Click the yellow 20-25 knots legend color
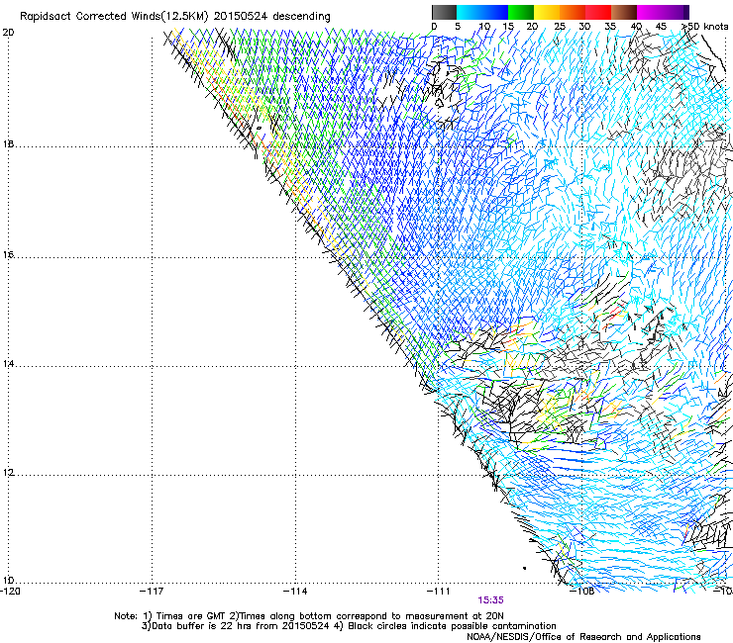Image resolution: width=733 pixels, height=643 pixels. 547,12
